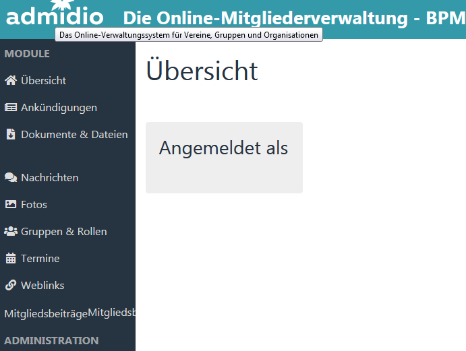Select Fotos in the sidebar
The width and height of the screenshot is (466, 351).
pos(34,205)
